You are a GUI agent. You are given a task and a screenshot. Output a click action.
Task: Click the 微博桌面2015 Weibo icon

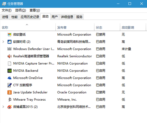pos(9,107)
